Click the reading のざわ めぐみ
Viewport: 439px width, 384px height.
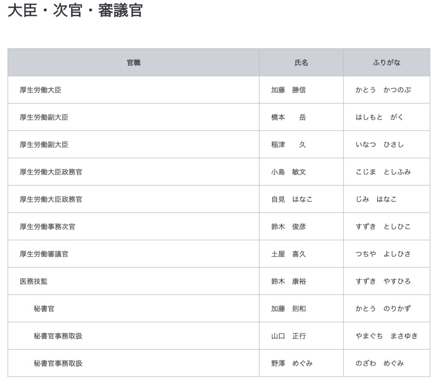click(380, 363)
